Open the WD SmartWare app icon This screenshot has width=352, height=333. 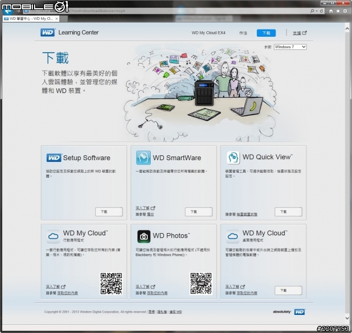pos(143,157)
